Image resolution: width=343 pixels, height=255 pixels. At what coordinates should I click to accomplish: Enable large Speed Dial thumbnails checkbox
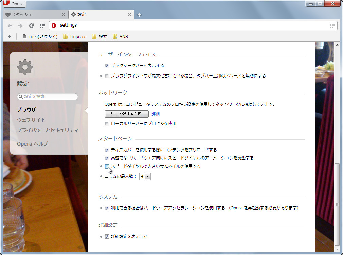107,166
